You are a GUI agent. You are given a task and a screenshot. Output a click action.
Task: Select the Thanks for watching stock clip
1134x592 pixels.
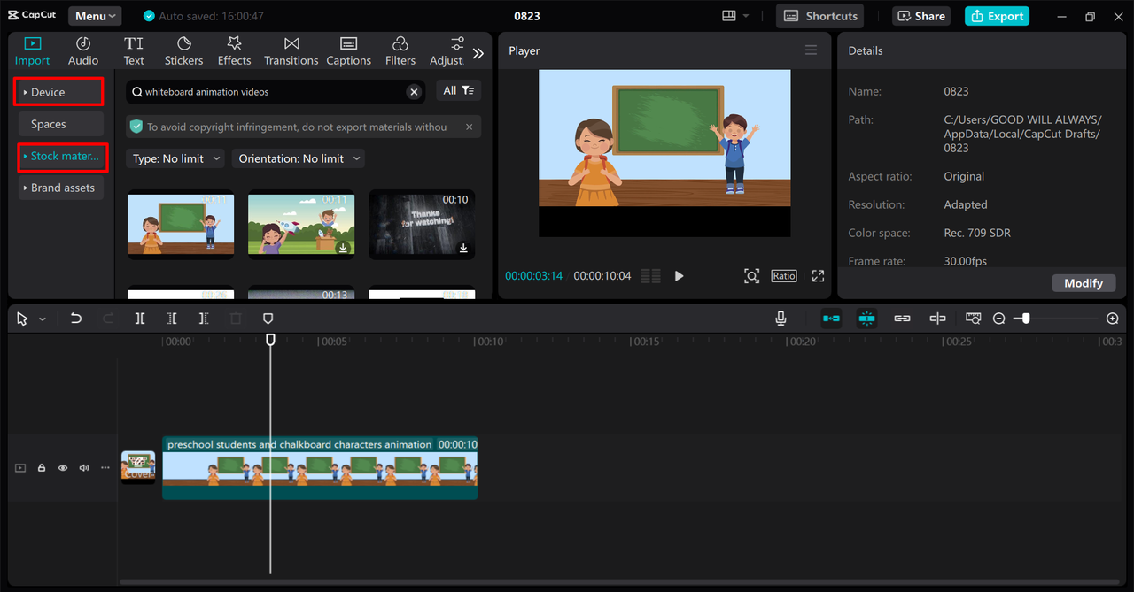point(422,223)
